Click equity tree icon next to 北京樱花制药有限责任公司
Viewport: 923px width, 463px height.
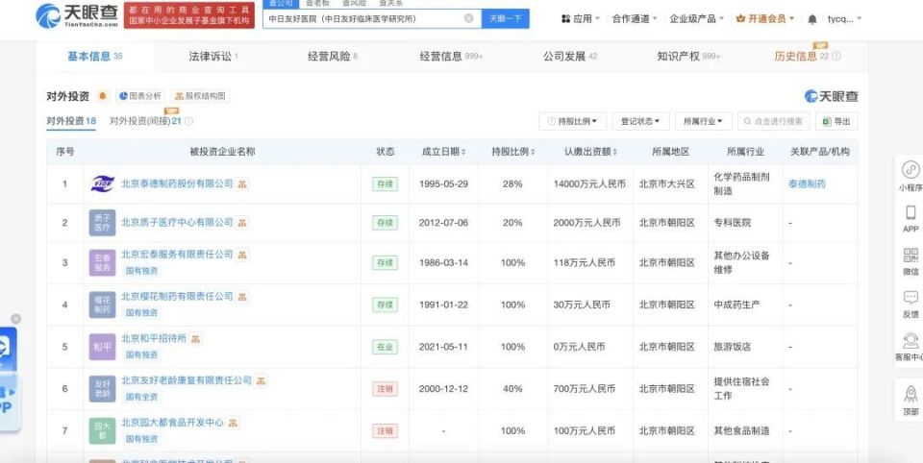pyautogui.click(x=242, y=297)
